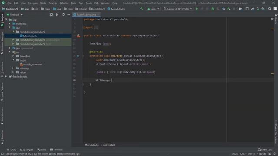278x156 pixels.
Task: Collapse the app module tree node
Action: tap(7, 19)
